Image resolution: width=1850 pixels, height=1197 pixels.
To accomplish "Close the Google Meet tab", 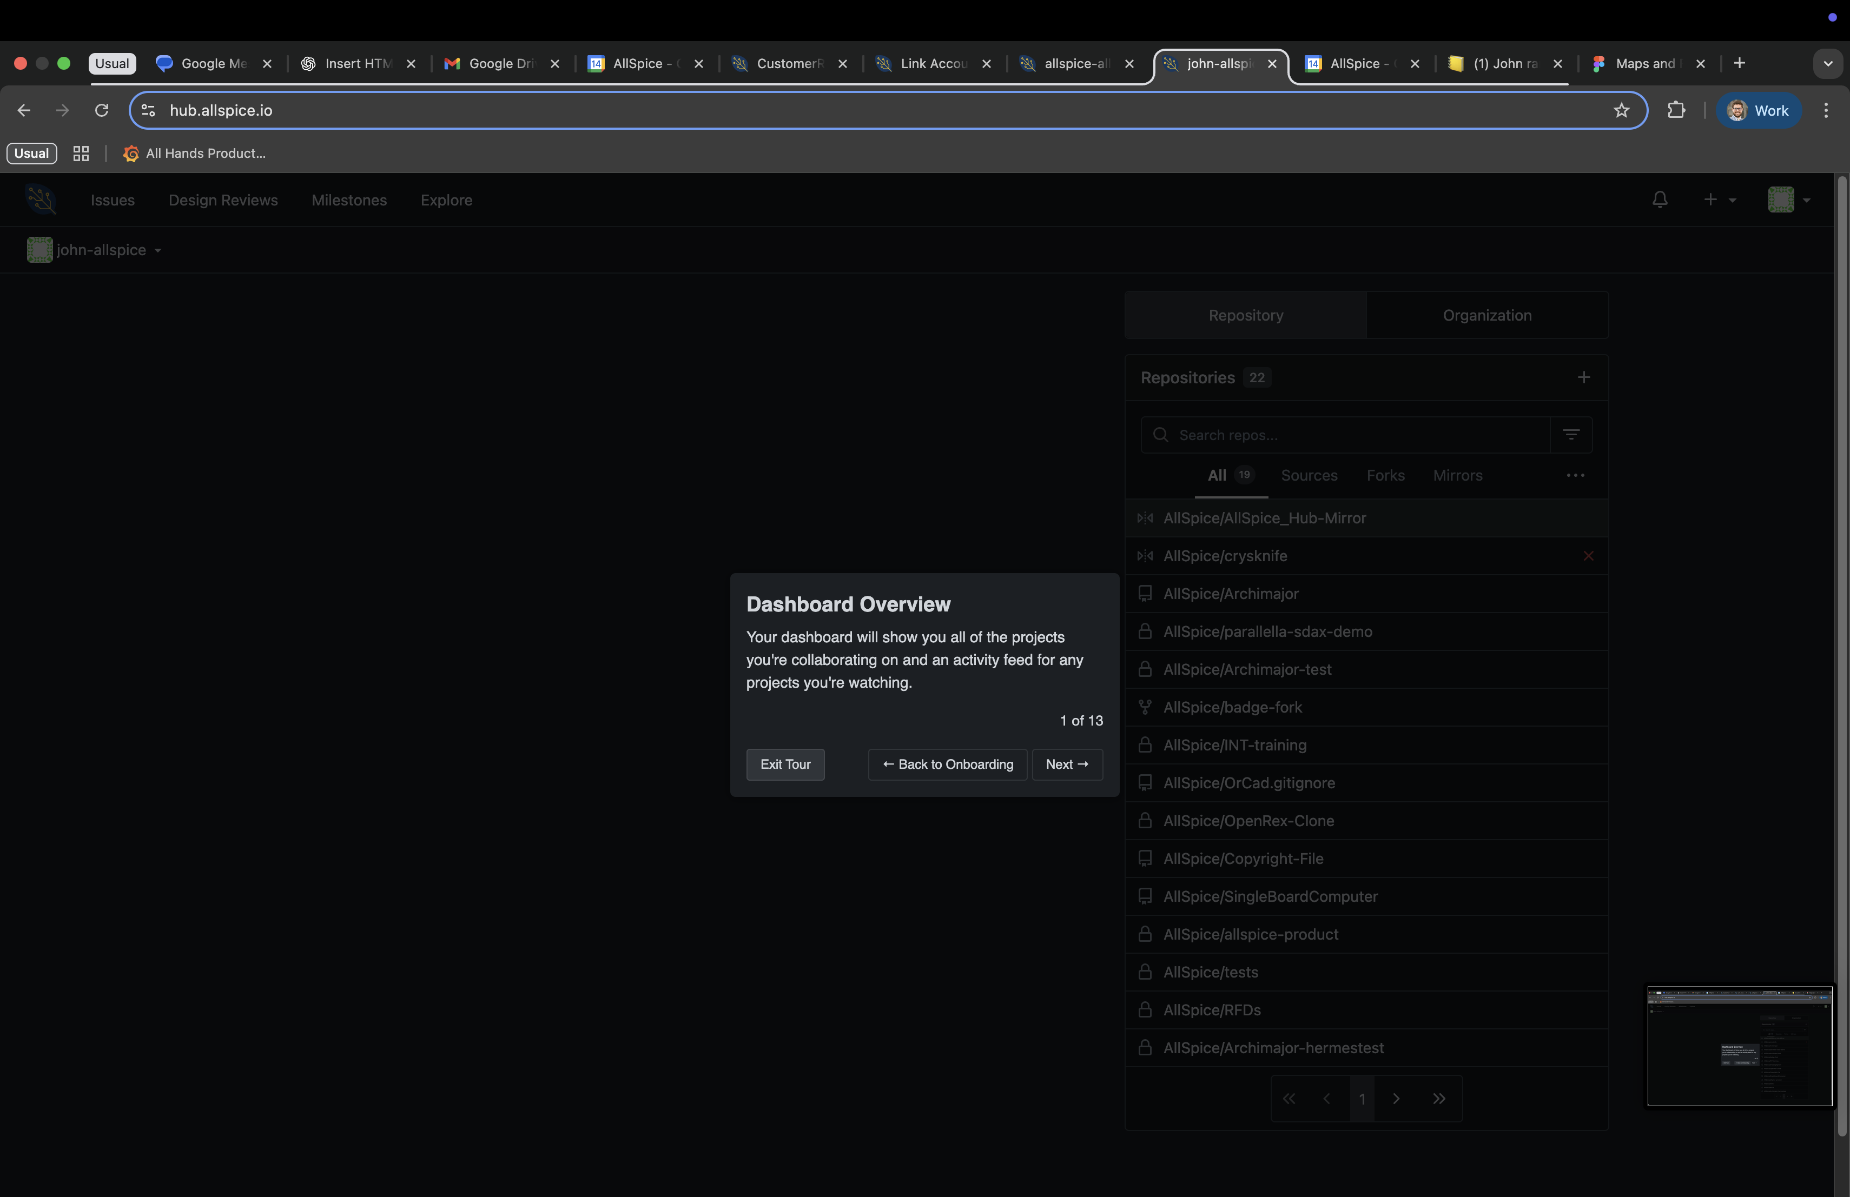I will (x=267, y=64).
